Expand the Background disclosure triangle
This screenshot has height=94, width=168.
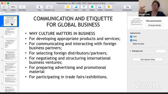click(x=130, y=51)
